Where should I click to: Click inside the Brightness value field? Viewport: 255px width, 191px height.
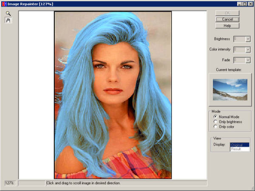(x=239, y=39)
